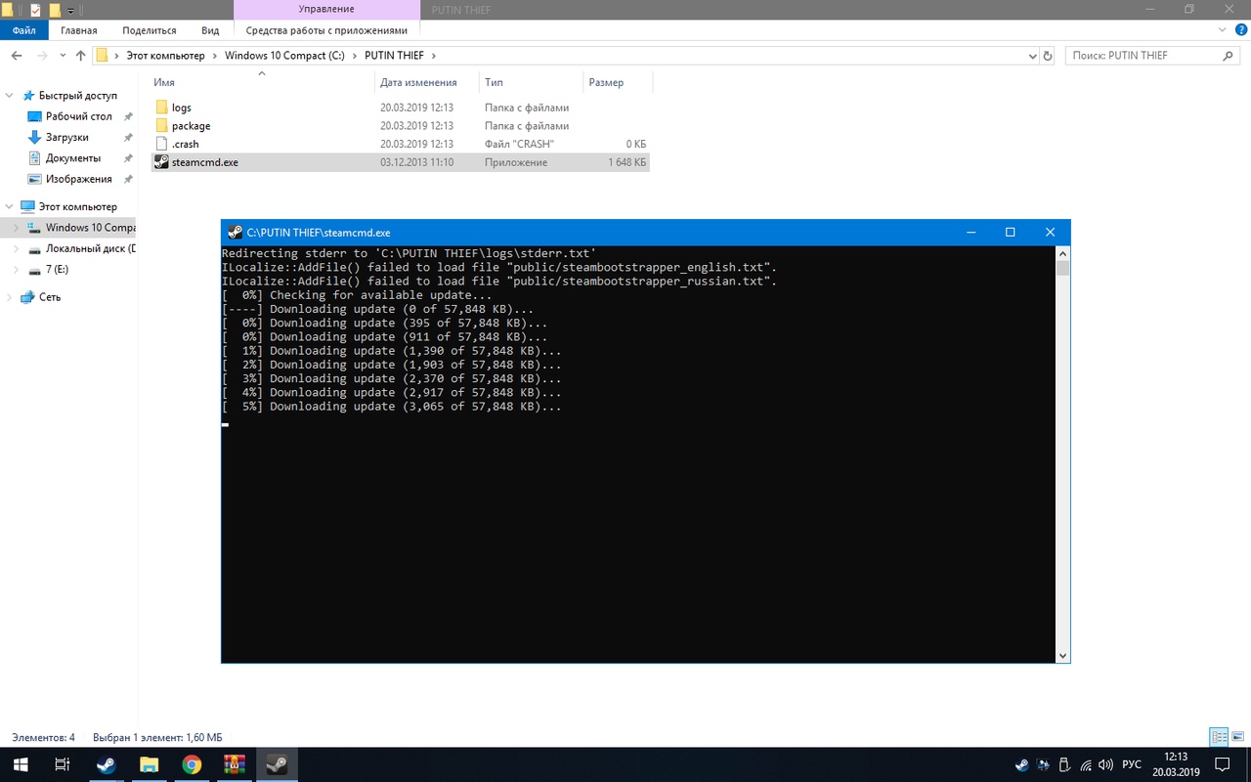Navigate to Windows 10 Compact (C:) breadcrumb
Image resolution: width=1251 pixels, height=782 pixels.
point(286,56)
